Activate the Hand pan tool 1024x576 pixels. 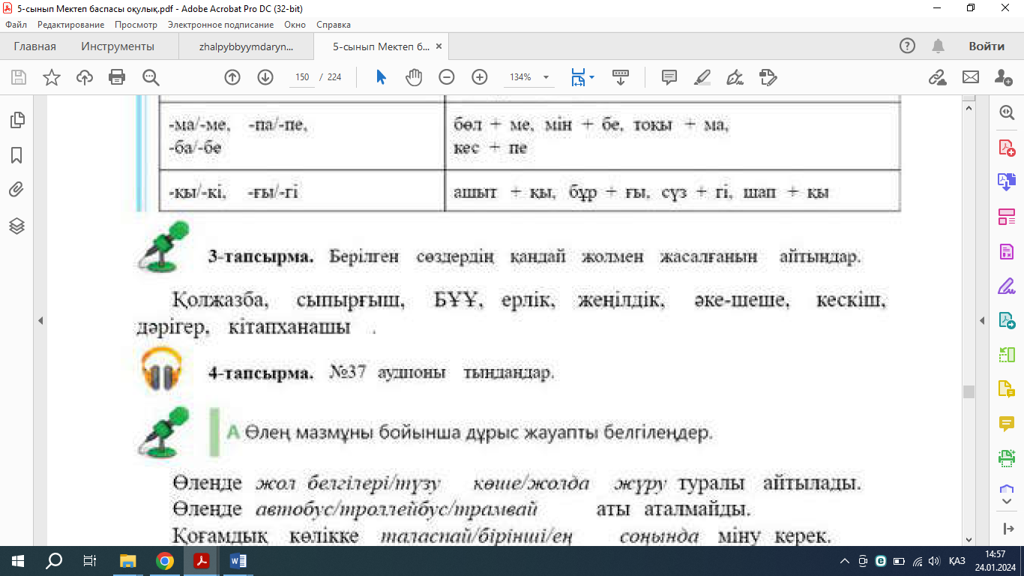pyautogui.click(x=415, y=77)
